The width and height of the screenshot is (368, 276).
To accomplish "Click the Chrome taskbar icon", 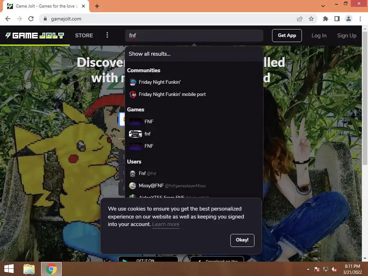I will coord(51,269).
